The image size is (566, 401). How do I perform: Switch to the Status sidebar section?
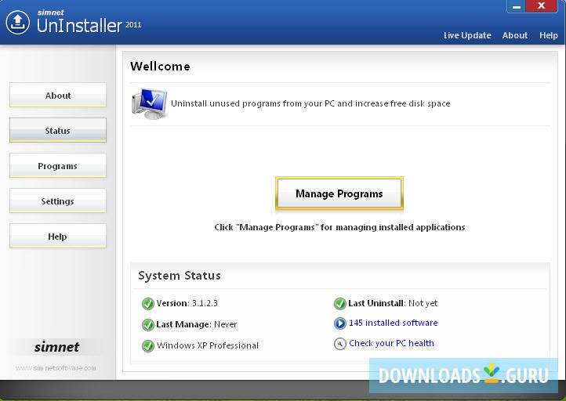click(x=58, y=130)
